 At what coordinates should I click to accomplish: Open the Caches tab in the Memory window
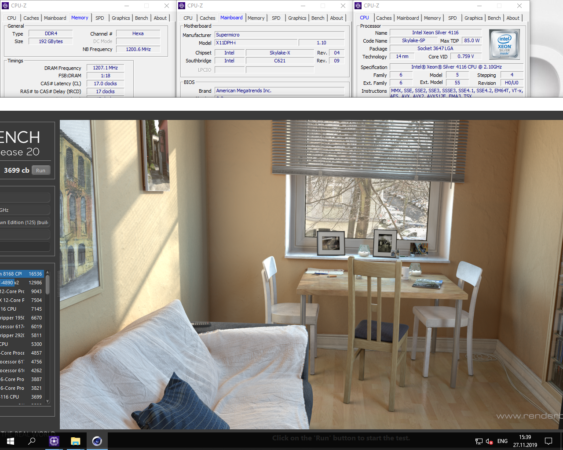[31, 18]
